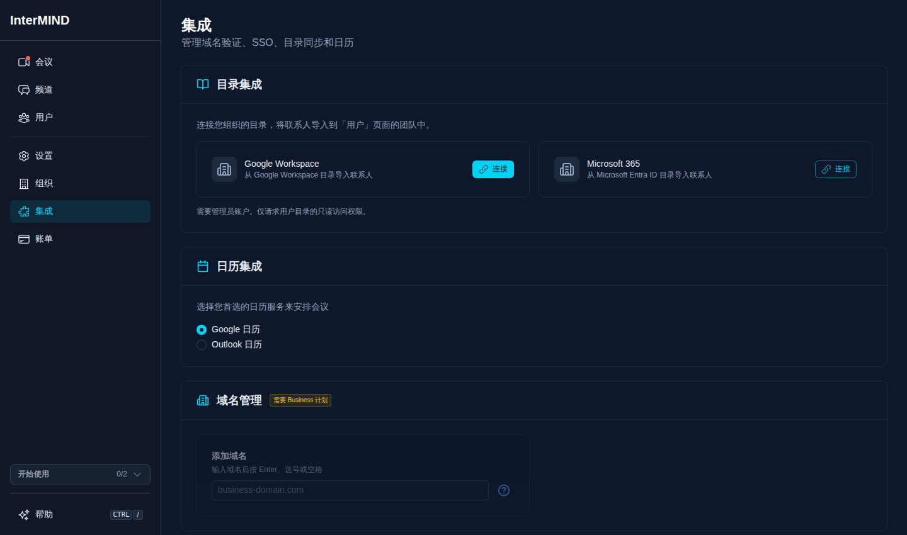Image resolution: width=907 pixels, height=535 pixels.
Task: Click the 用户 people icon
Action: point(24,118)
